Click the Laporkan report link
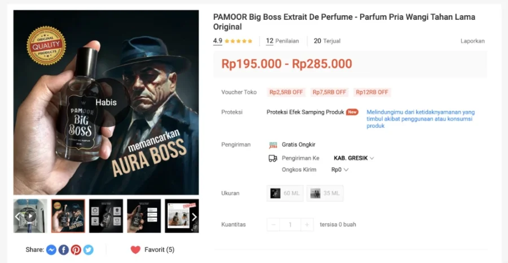The width and height of the screenshot is (508, 263). tap(472, 41)
